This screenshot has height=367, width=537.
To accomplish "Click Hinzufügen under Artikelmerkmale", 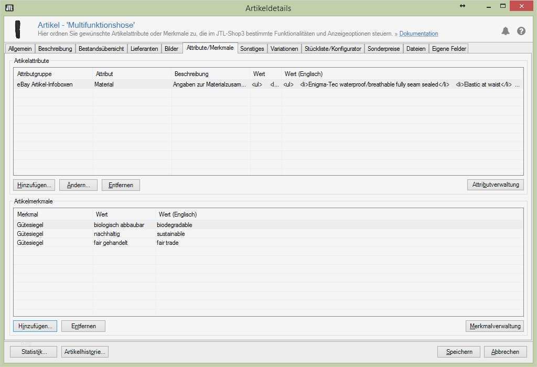I will pyautogui.click(x=35, y=326).
